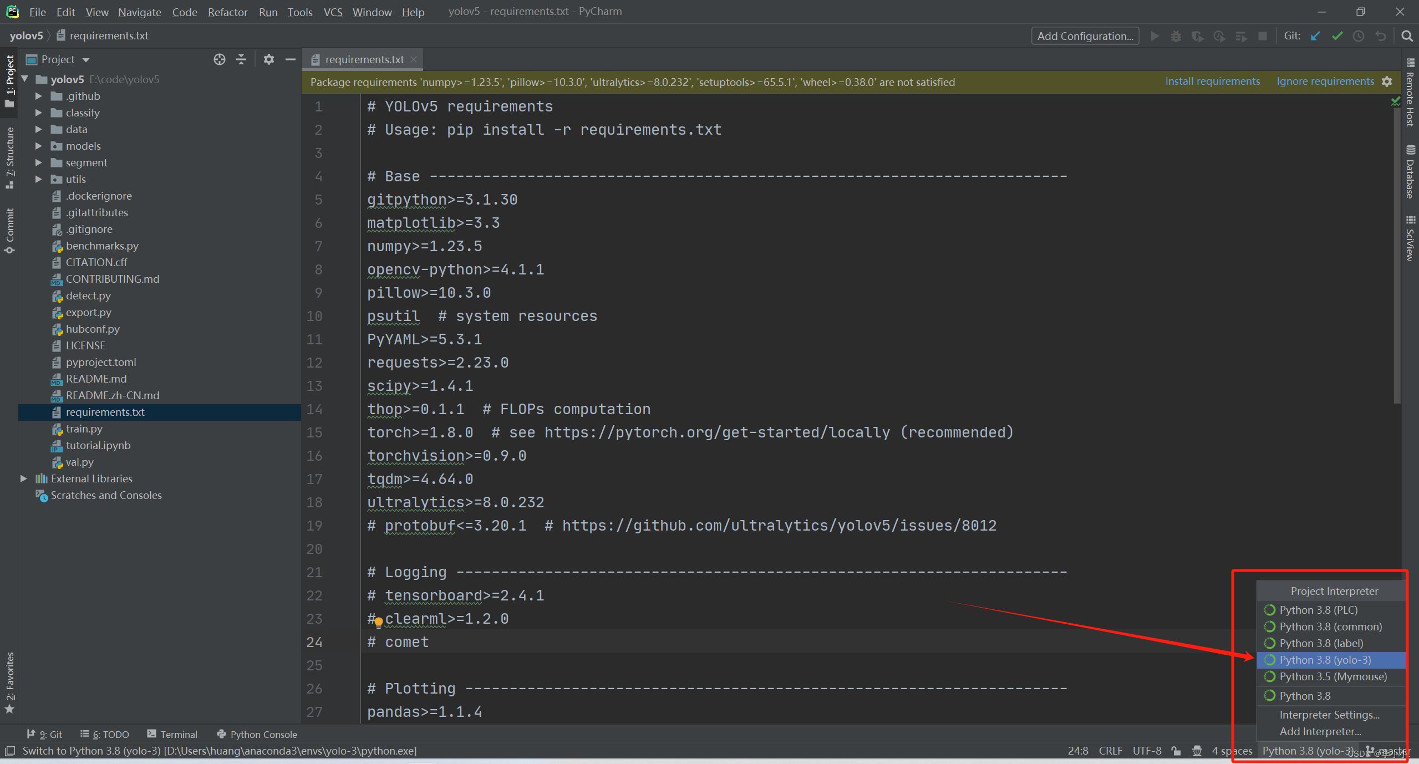
Task: Open the SciView side panel
Action: pos(1411,238)
